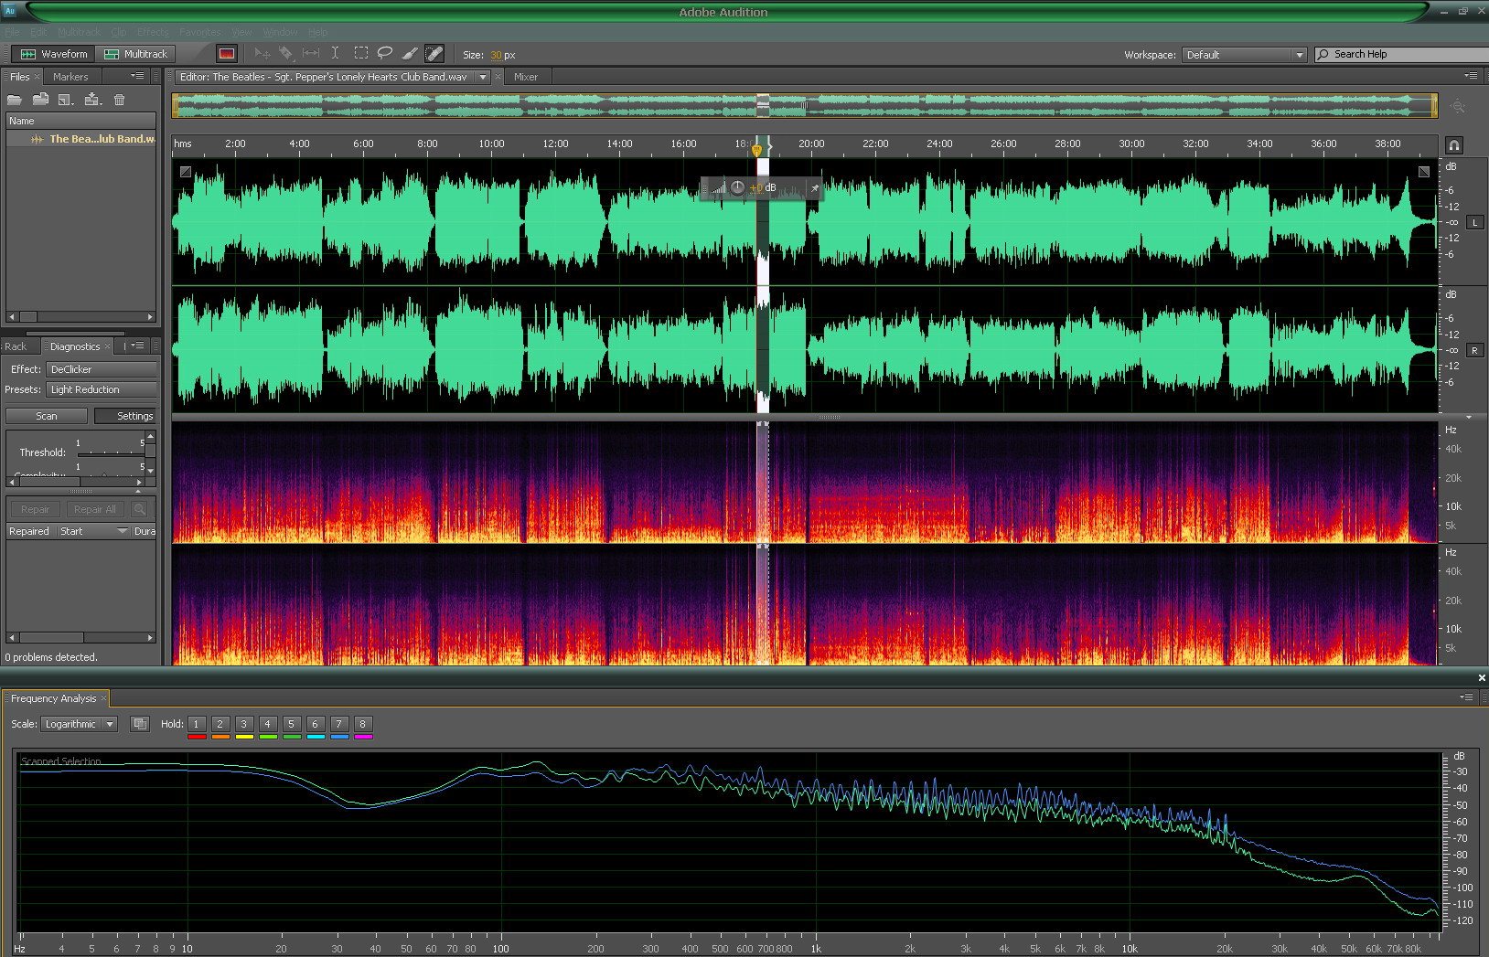Select the Marquee Selection tool
The width and height of the screenshot is (1489, 957).
click(x=361, y=54)
